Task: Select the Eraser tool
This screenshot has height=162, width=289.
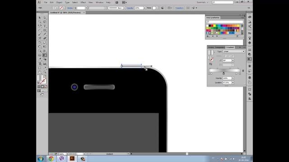Action: coord(45,38)
